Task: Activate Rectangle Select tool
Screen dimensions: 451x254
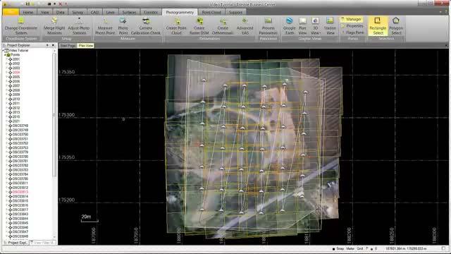Action: click(x=378, y=26)
